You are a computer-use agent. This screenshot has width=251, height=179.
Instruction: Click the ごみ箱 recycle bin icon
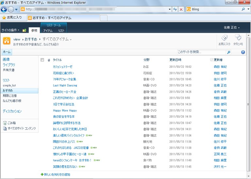[5, 123]
